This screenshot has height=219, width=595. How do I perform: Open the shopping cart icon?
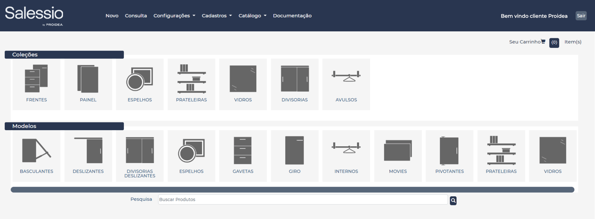543,42
